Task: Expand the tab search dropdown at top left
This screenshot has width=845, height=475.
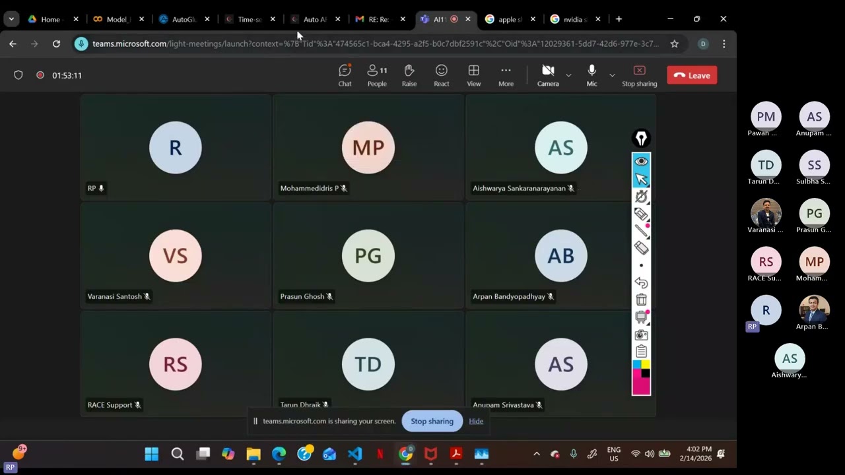Action: pos(11,19)
